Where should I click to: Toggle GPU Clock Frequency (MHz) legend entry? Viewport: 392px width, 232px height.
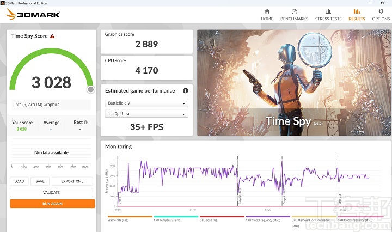coord(360,219)
